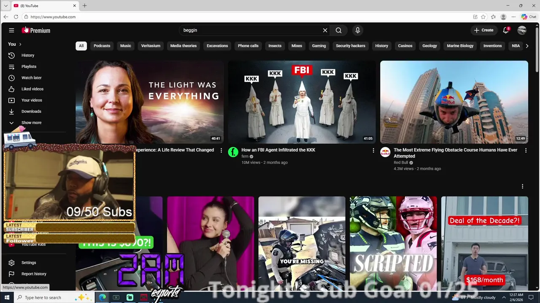Select the Excavations filter chip
The image size is (540, 303).
(x=217, y=46)
